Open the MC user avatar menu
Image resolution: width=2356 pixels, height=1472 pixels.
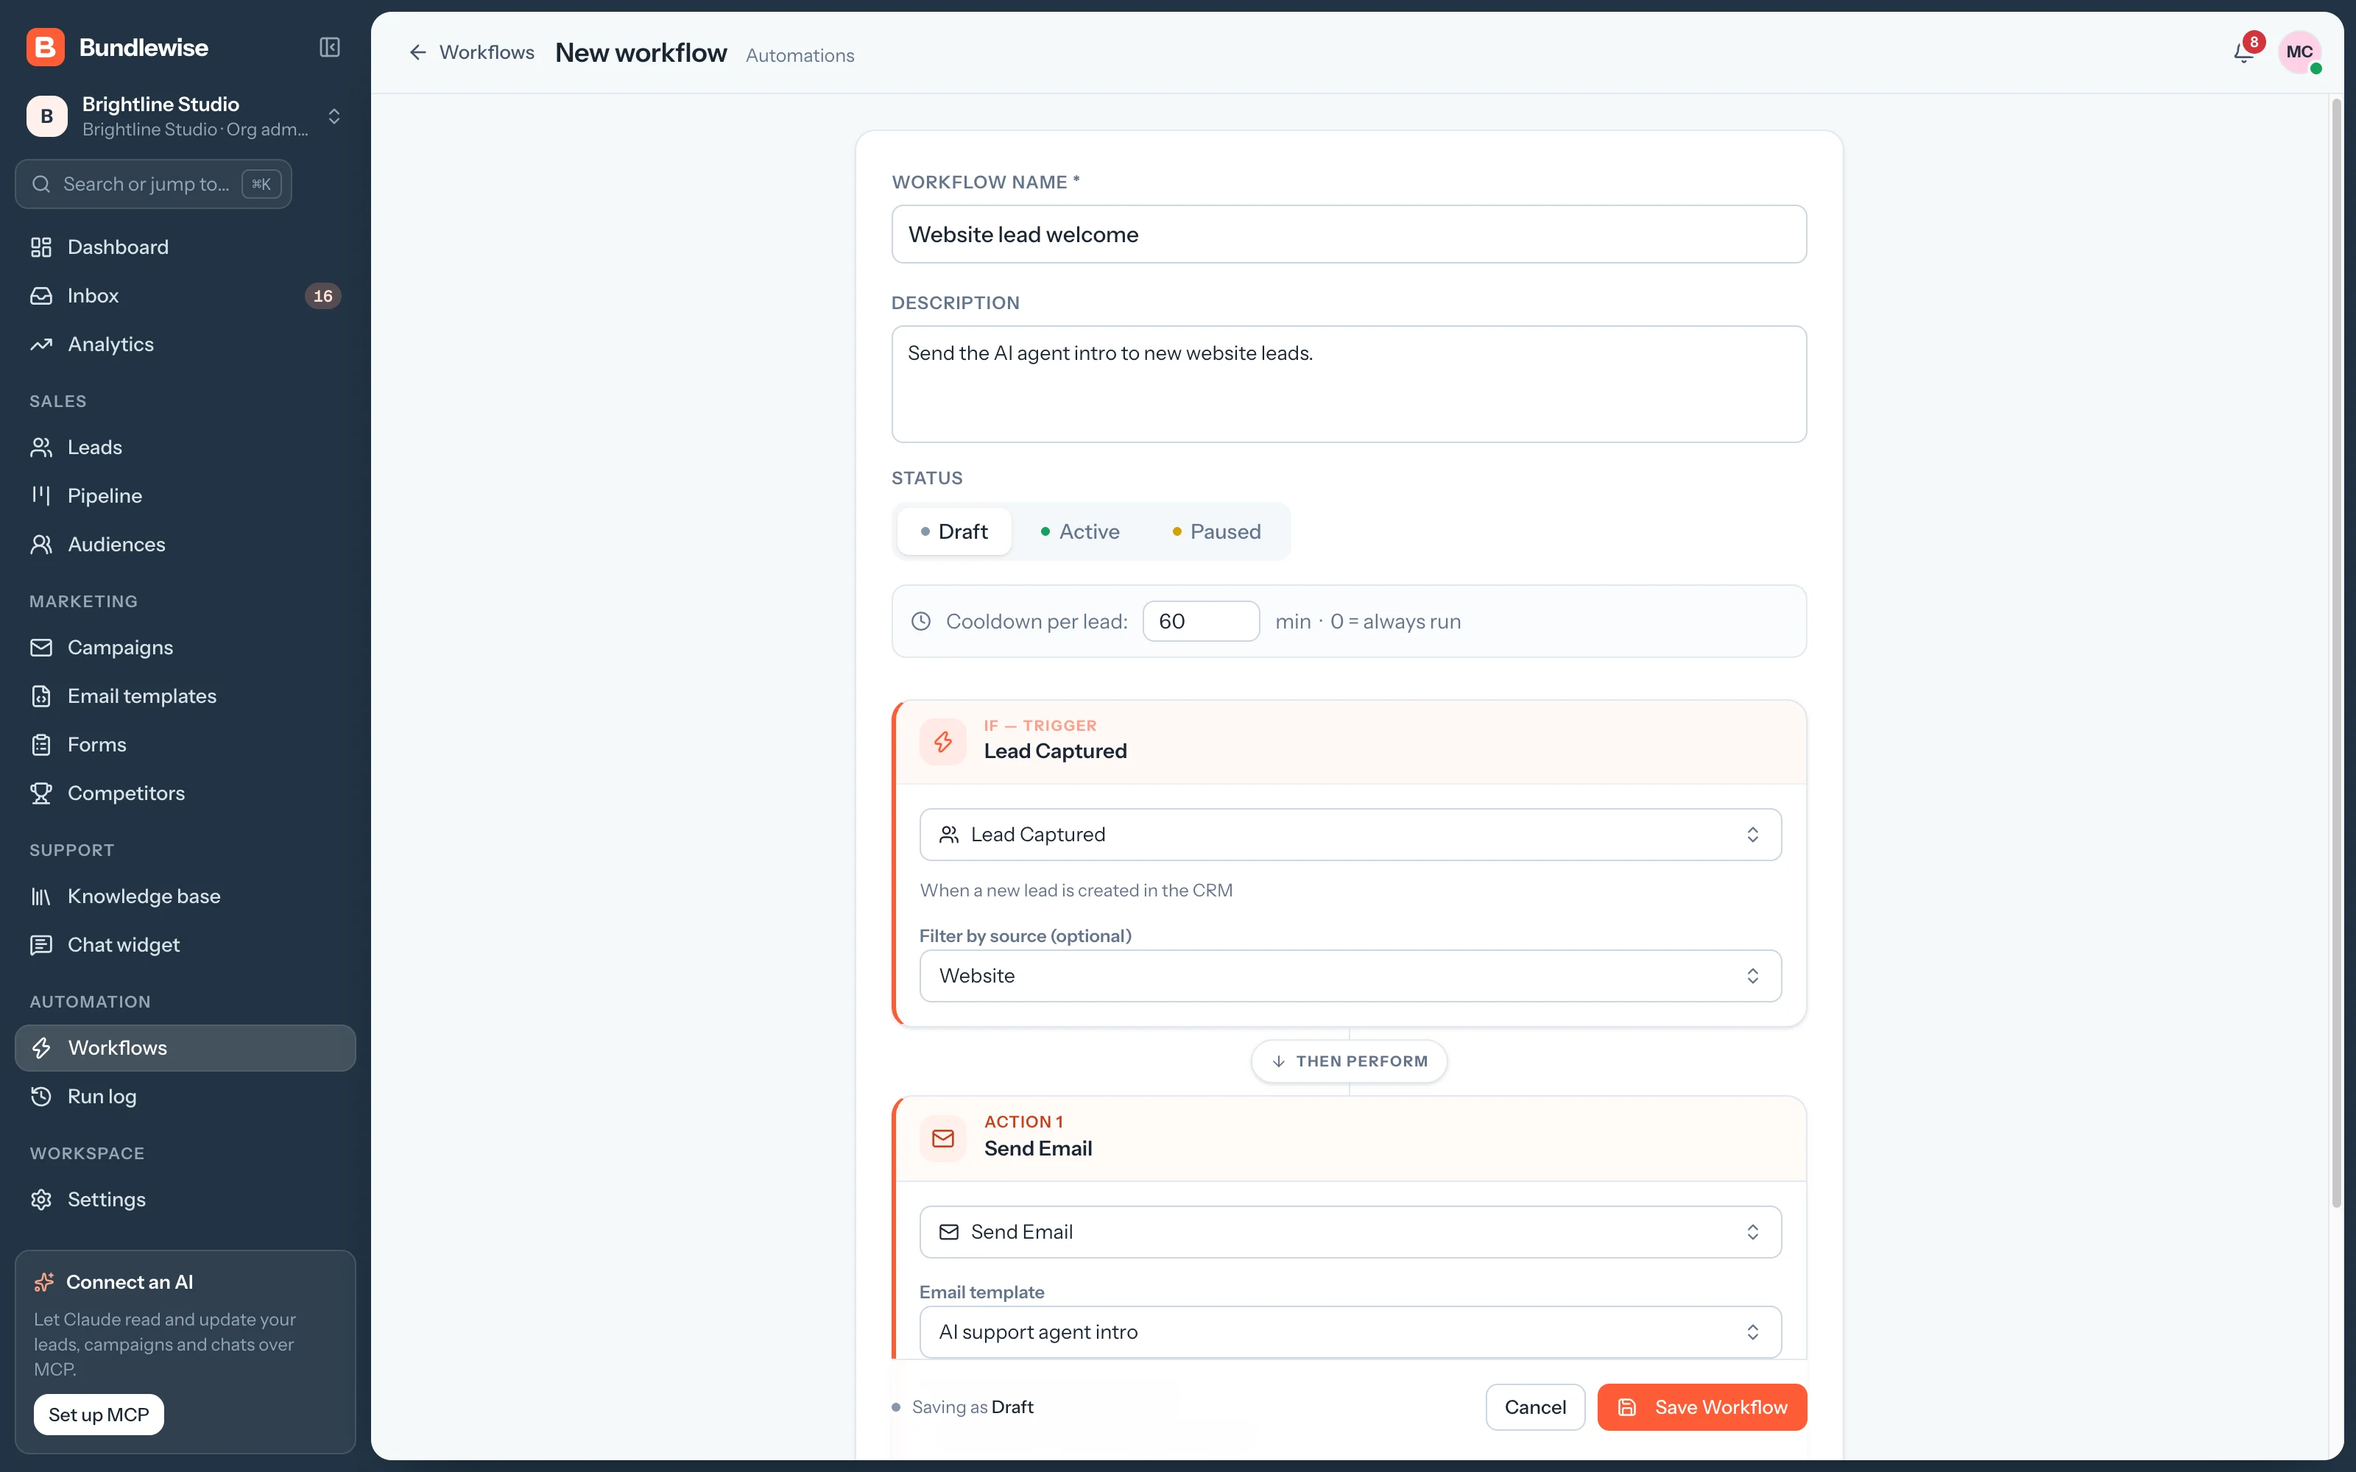(2299, 52)
